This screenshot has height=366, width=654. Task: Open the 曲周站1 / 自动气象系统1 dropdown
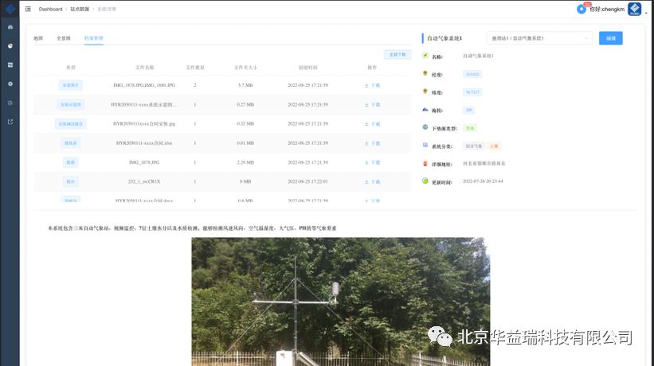pyautogui.click(x=539, y=38)
